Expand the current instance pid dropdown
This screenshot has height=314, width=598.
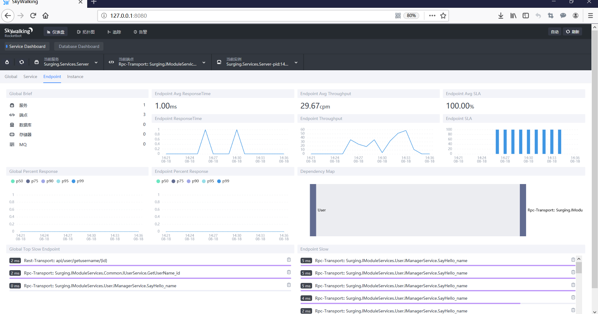(x=257, y=62)
